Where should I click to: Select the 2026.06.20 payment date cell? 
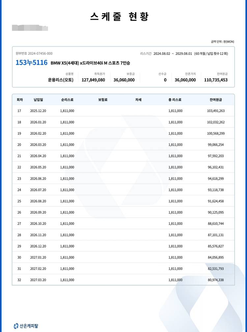[x=38, y=178]
